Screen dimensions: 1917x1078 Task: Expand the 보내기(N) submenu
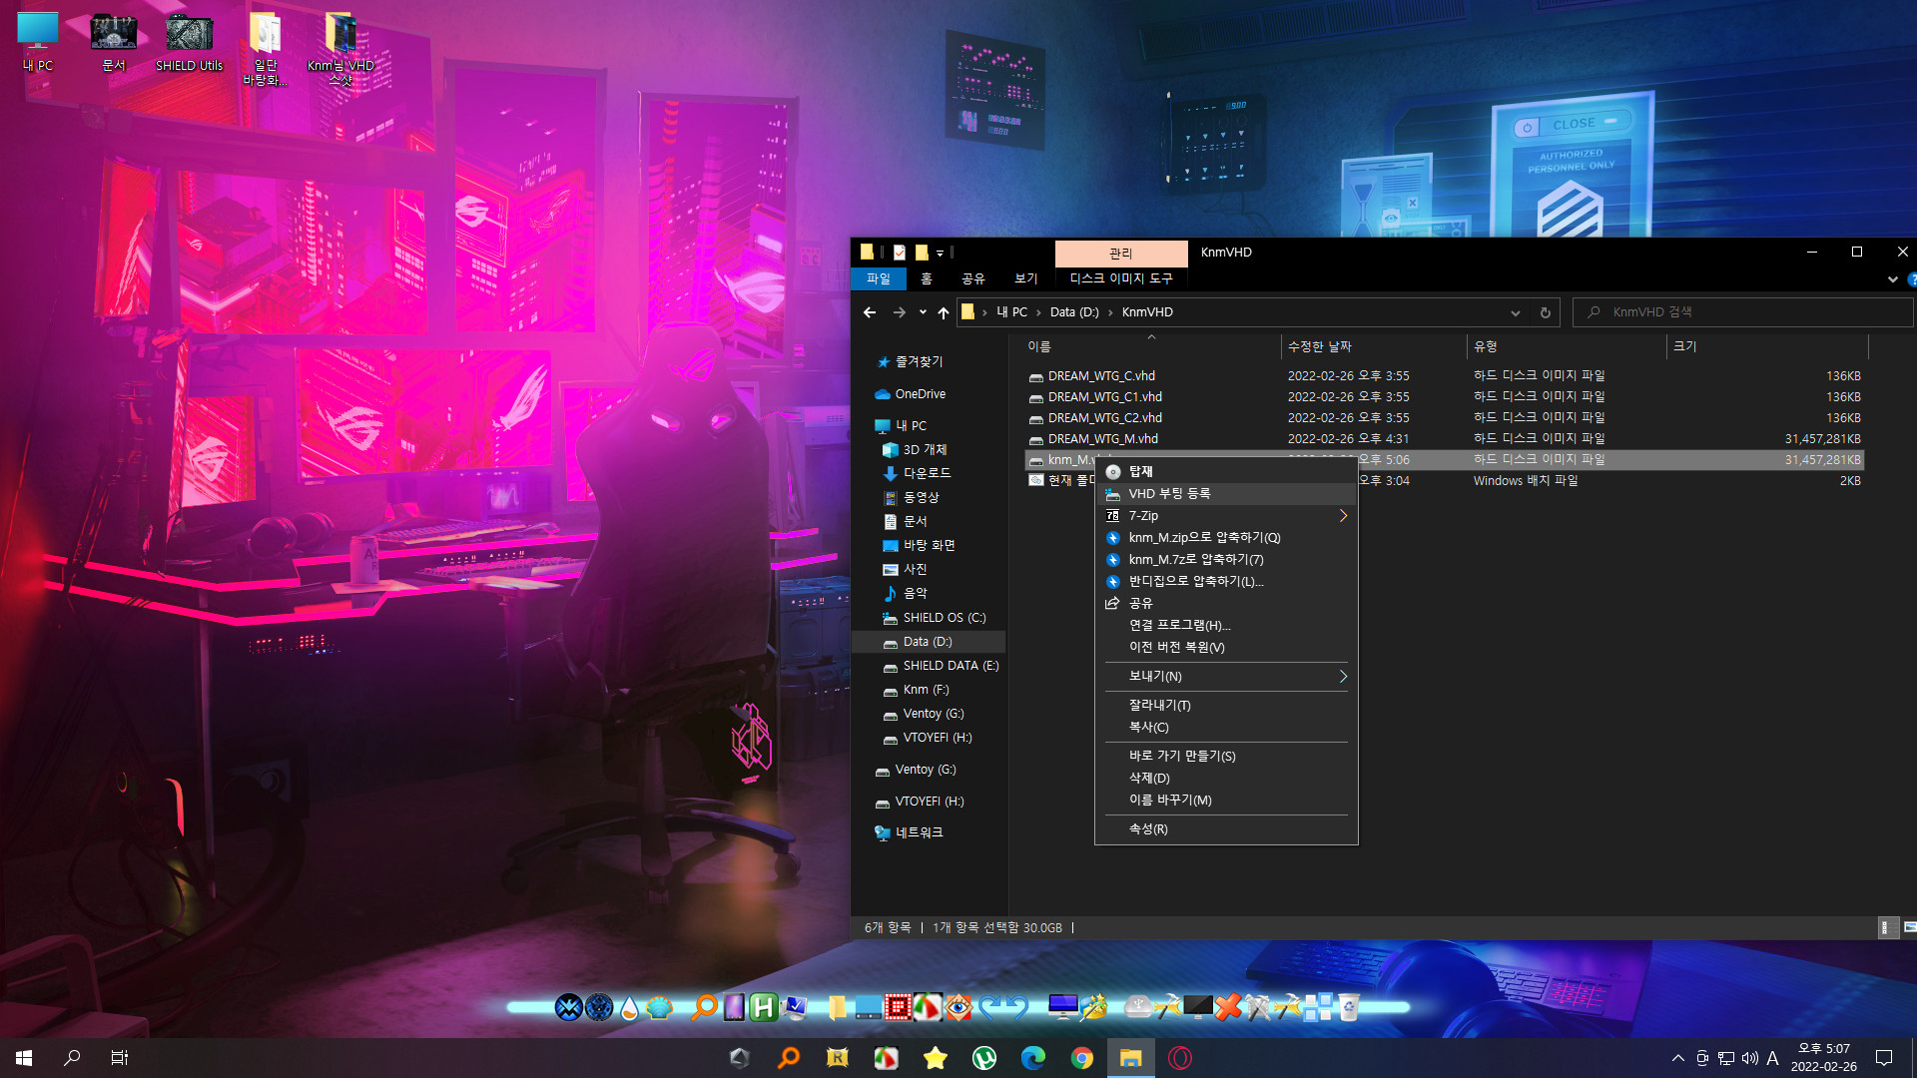coord(1226,677)
